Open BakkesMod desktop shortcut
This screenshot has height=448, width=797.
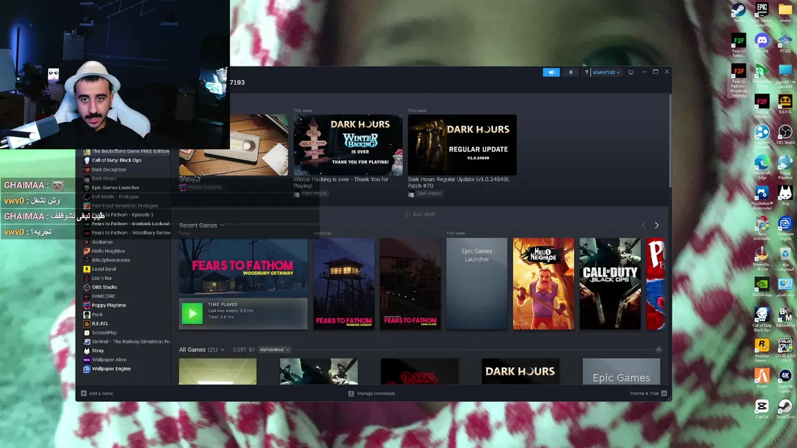click(x=785, y=317)
